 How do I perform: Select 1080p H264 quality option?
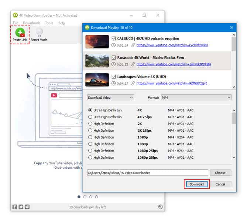coord(90,137)
